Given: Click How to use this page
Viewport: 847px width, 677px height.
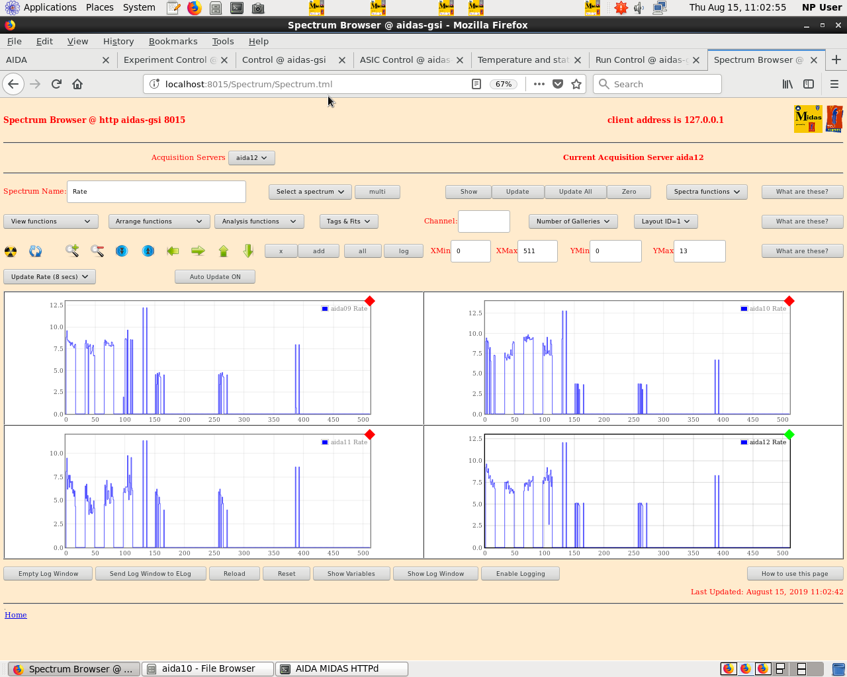Looking at the screenshot, I should (x=795, y=574).
